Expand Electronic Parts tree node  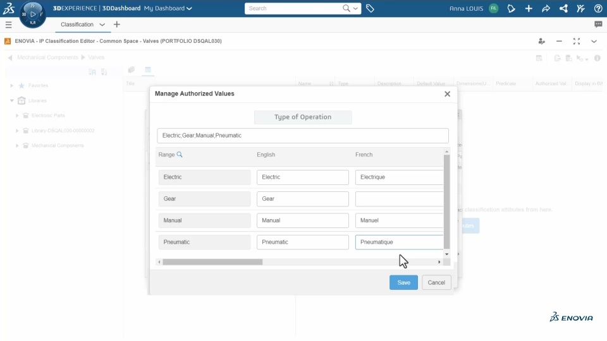17,116
